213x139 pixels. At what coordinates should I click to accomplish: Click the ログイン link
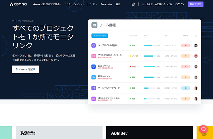point(180,4)
